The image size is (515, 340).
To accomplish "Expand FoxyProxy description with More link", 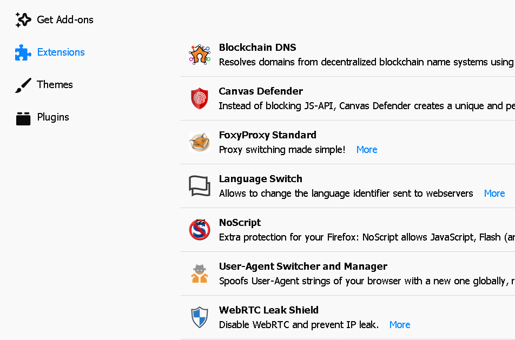I will (x=367, y=150).
